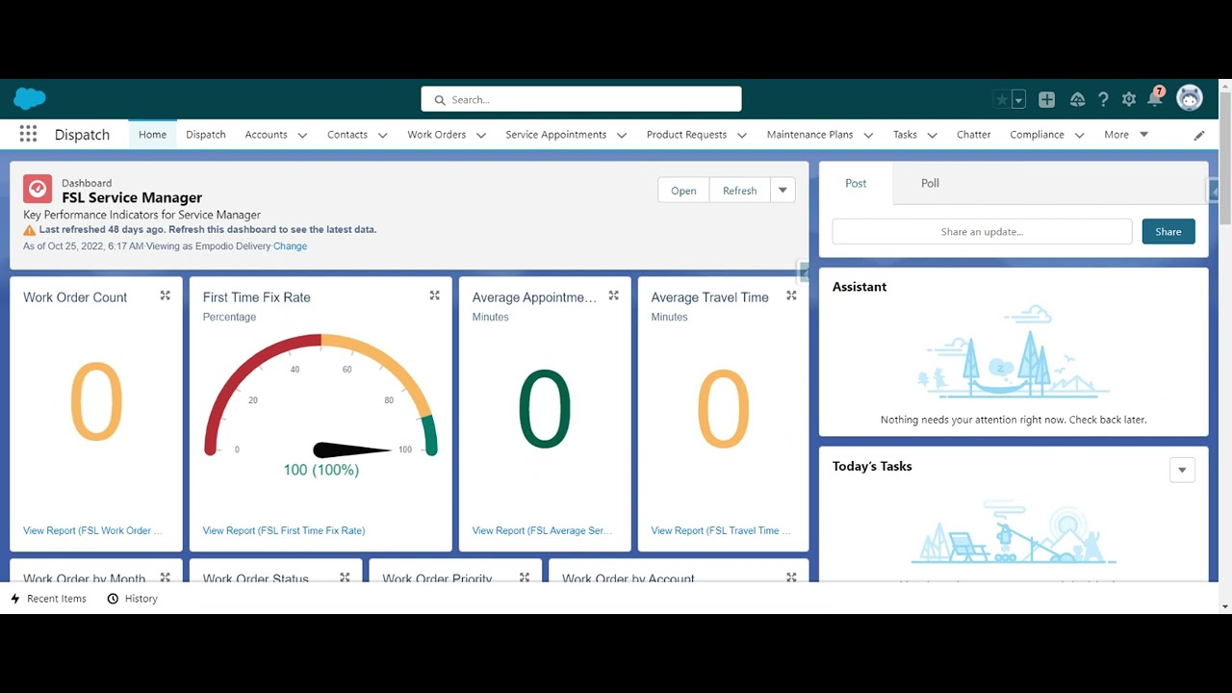Expand the Work Orders tab chevron
1232x693 pixels.
(480, 136)
